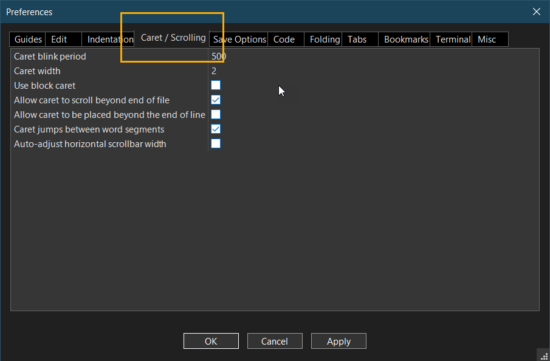
Task: Enable auto-adjust horizontal scrollbar width
Action: point(216,143)
